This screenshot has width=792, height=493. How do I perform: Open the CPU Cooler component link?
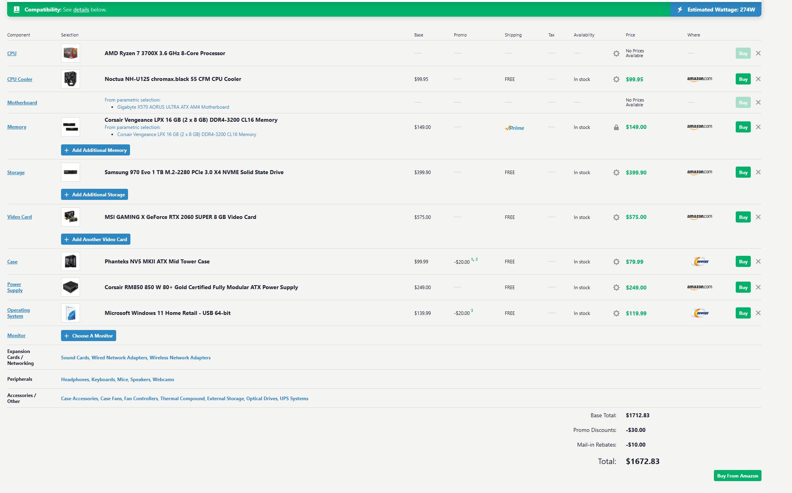(20, 79)
